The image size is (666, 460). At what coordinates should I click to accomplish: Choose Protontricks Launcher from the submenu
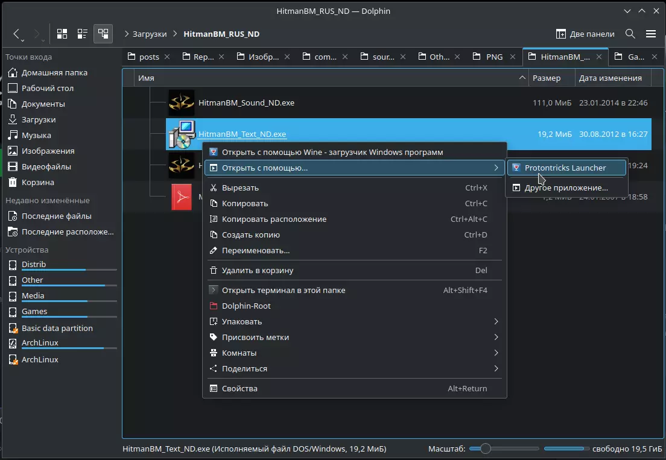[x=565, y=168]
